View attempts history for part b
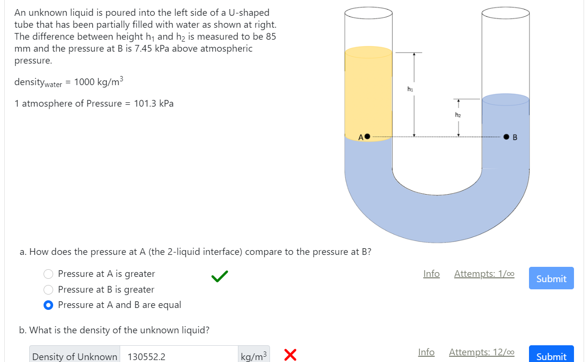This screenshot has height=362, width=585. (x=482, y=352)
